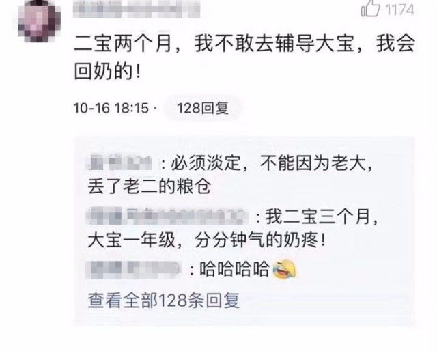Screen dimensions: 437x351
Task: Select the laughing-crying emoji in reply
Action: pyautogui.click(x=284, y=268)
